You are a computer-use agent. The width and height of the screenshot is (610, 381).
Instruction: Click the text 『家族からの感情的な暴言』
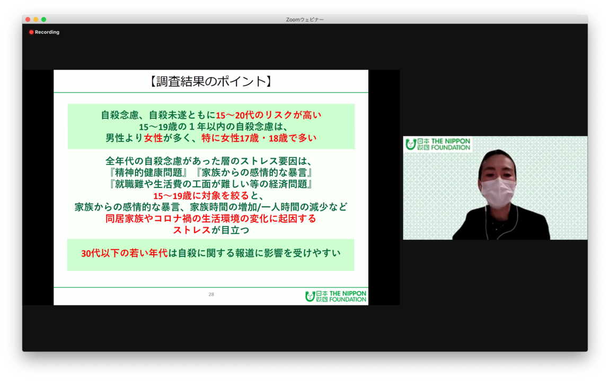(x=257, y=173)
